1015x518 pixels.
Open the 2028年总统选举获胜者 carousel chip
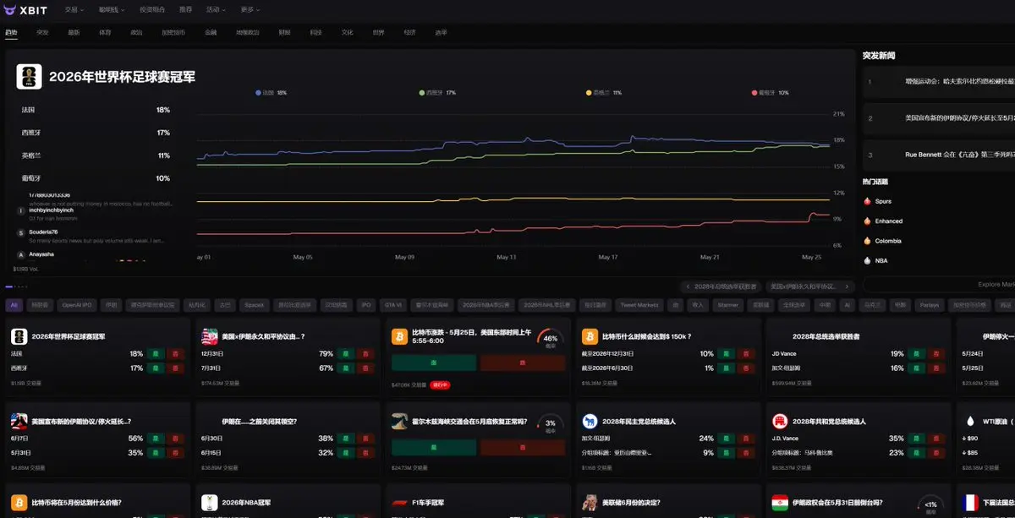pos(720,286)
